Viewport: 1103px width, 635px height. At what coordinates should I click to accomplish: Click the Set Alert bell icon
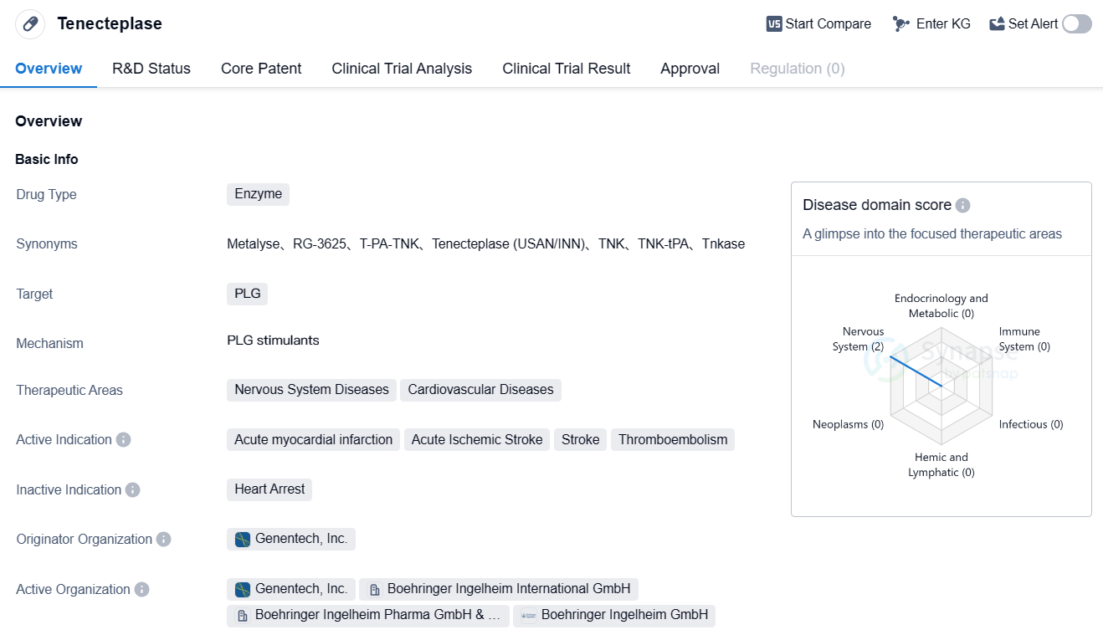[x=997, y=24]
